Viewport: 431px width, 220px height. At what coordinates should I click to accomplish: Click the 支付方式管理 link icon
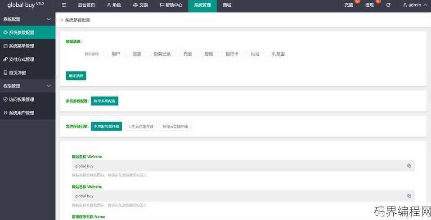5,59
